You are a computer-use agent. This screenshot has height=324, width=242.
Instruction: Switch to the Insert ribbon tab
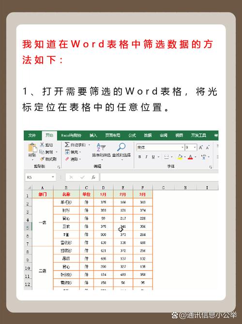click(93, 136)
